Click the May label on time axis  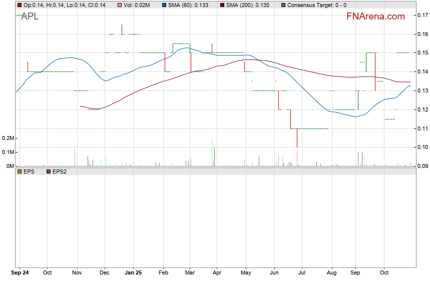tap(245, 273)
